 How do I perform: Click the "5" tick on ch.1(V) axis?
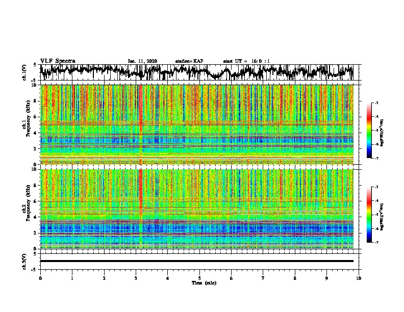tap(35, 65)
